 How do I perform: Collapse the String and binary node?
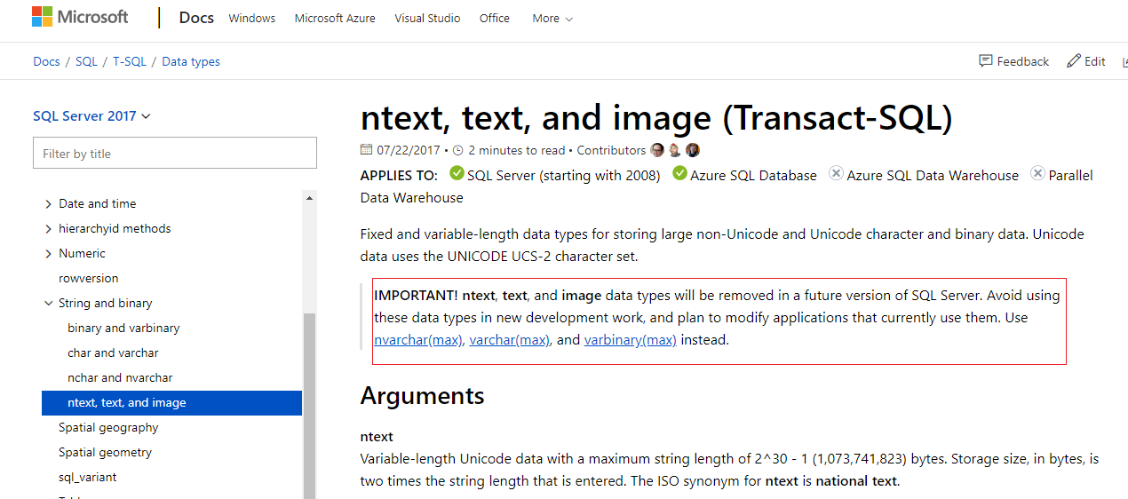(x=48, y=303)
